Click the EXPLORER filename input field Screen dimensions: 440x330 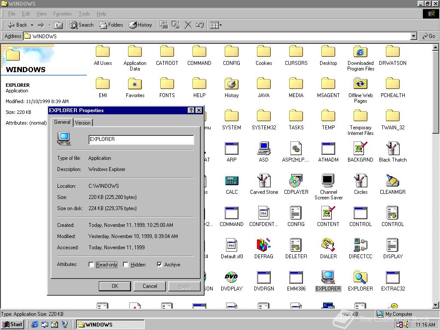pyautogui.click(x=141, y=140)
